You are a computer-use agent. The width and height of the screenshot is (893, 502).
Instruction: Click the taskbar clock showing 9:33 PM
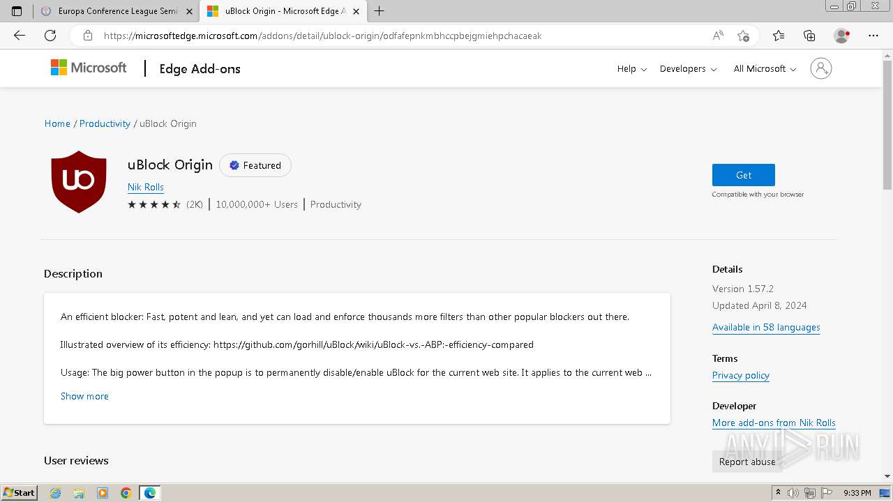pyautogui.click(x=857, y=493)
